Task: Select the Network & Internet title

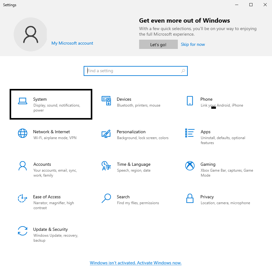Action: [51, 132]
